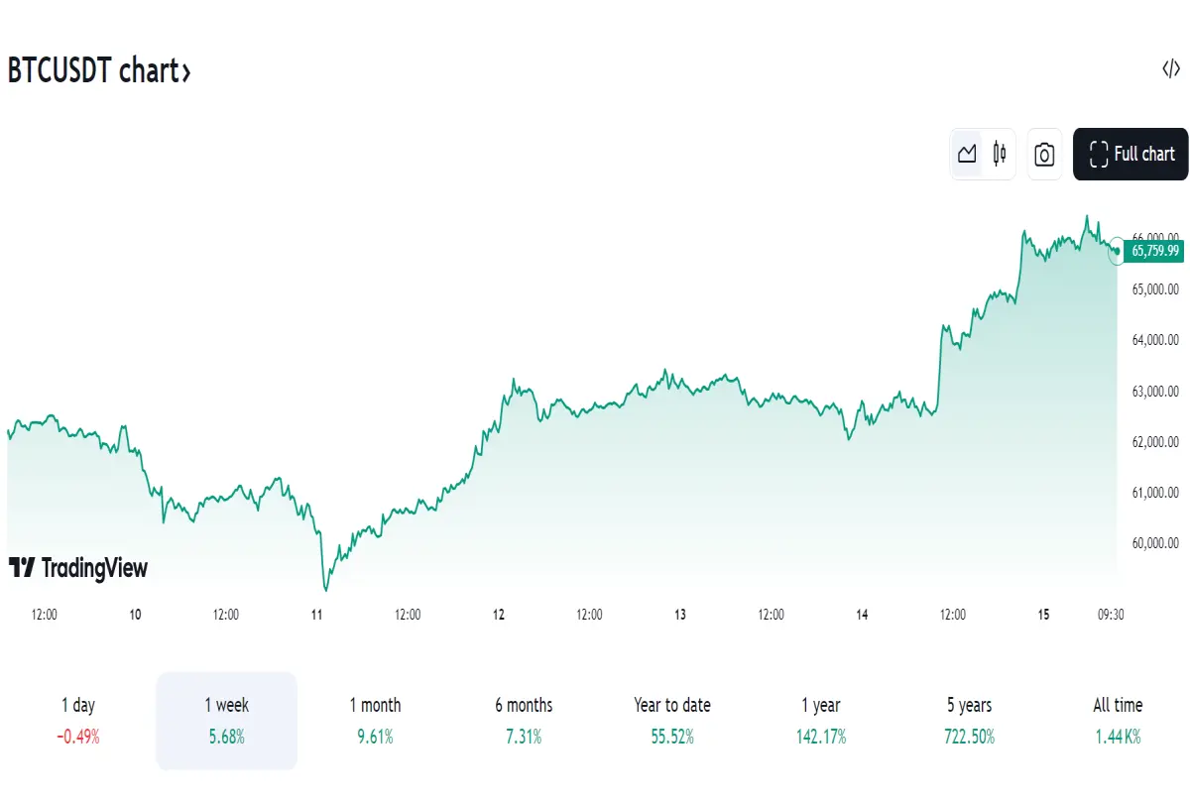The image size is (1190, 801).
Task: Select the 1 day range
Action: coord(78,721)
